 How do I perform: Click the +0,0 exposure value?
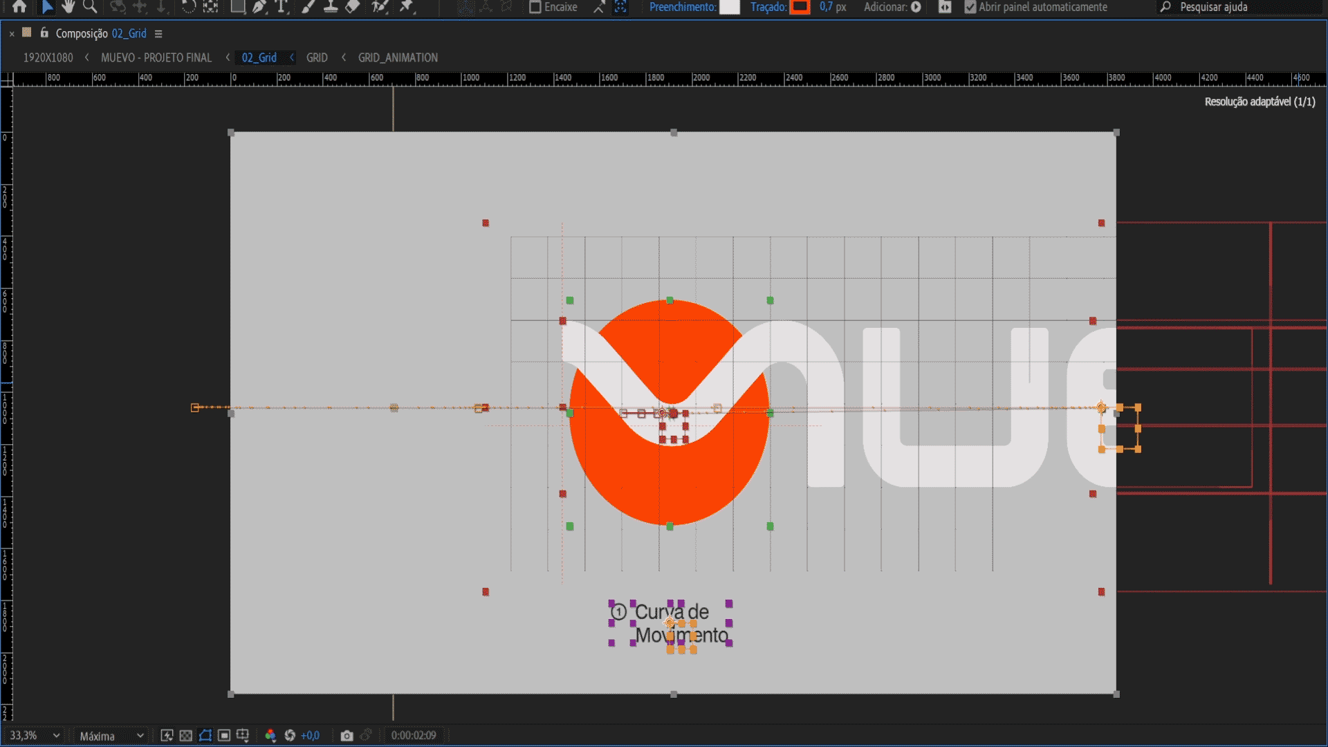point(310,735)
